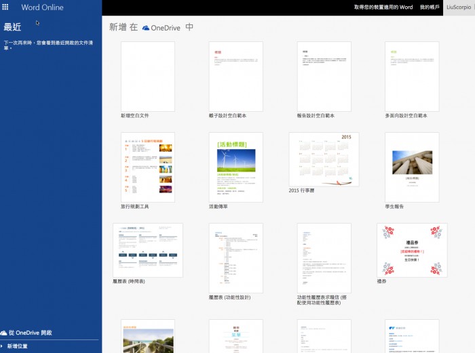
Task: Open the 禮券 gift certificate template
Action: coord(411,250)
